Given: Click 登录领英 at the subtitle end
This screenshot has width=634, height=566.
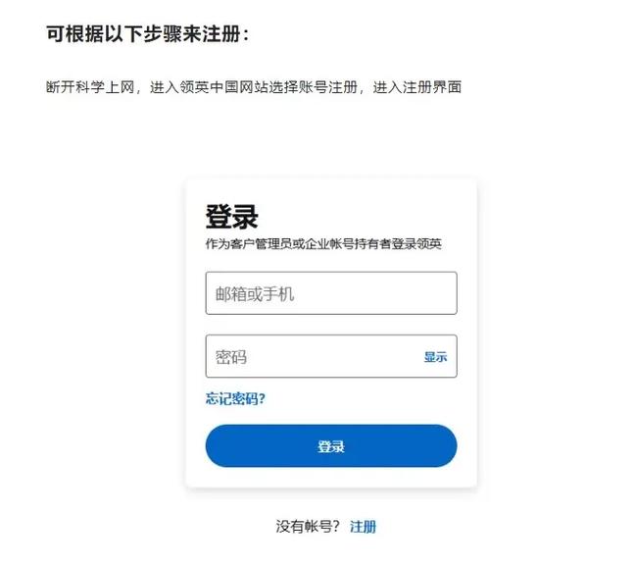Looking at the screenshot, I should 417,244.
